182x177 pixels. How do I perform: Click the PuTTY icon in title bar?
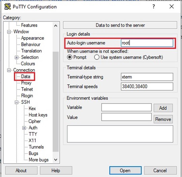[x=7, y=6]
